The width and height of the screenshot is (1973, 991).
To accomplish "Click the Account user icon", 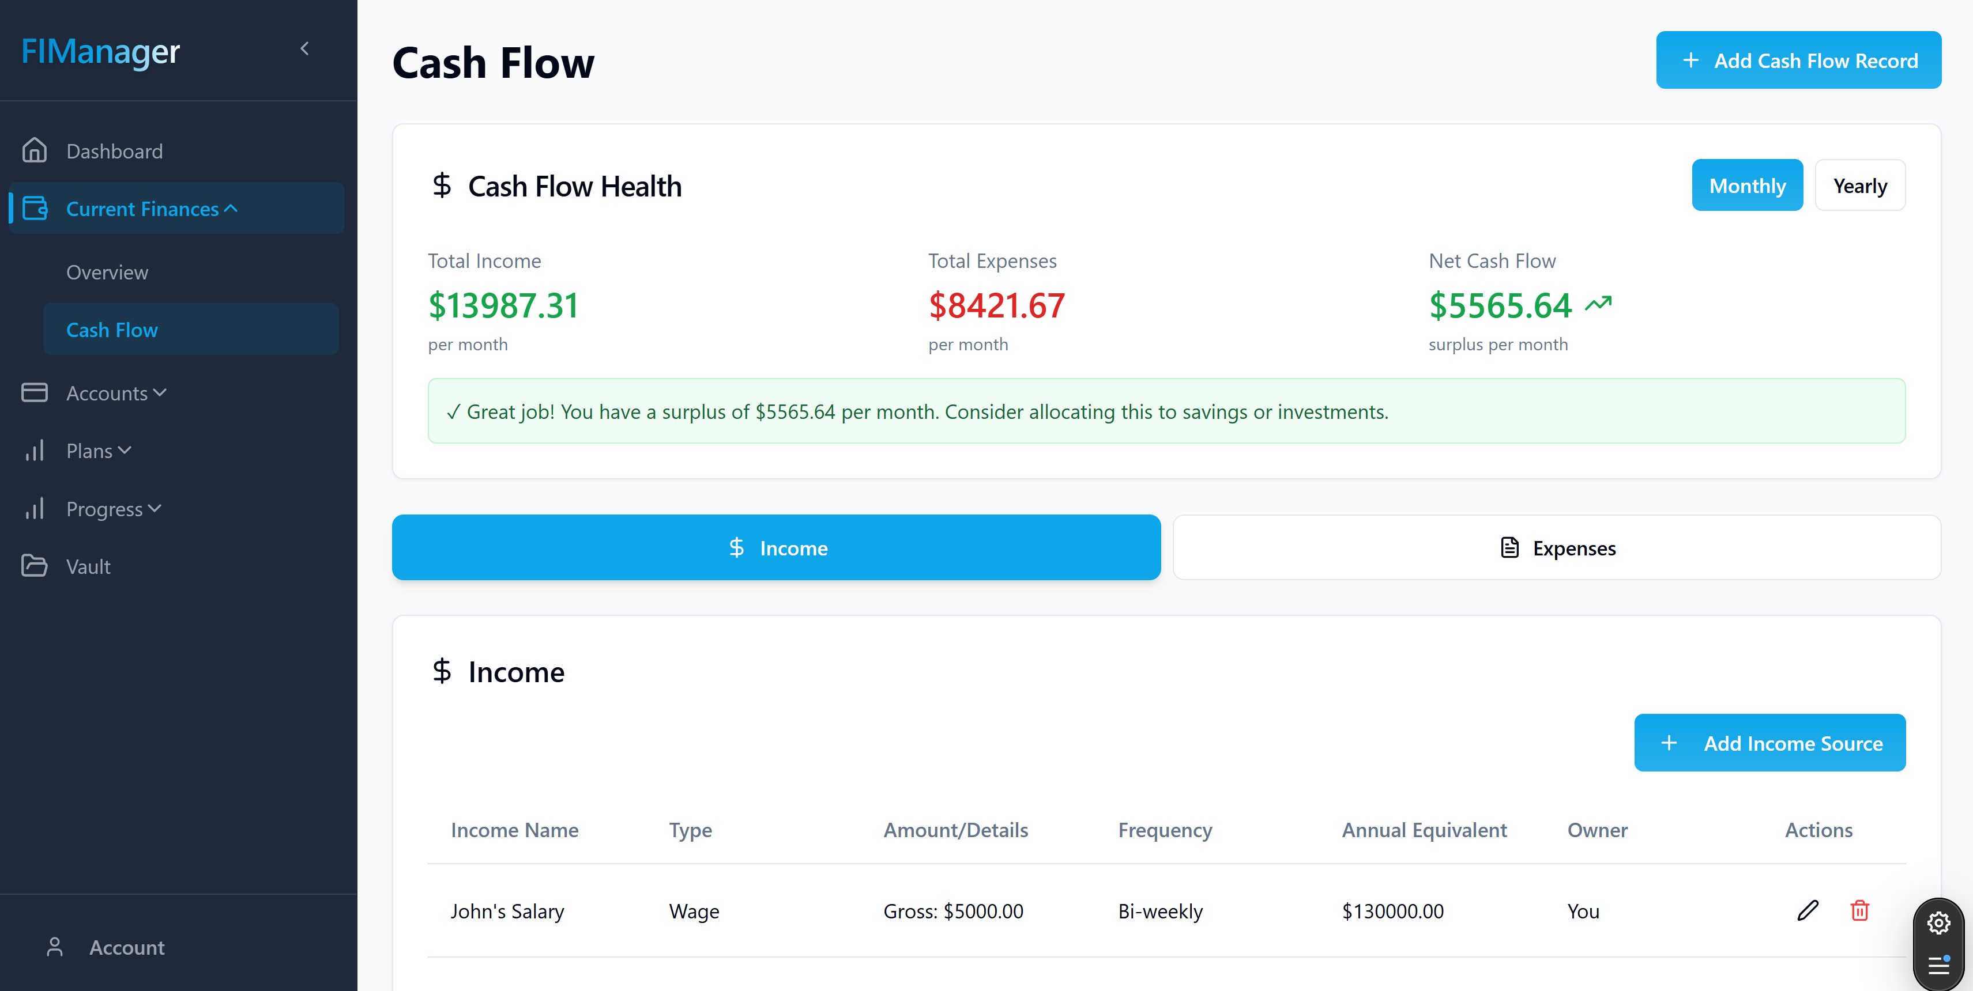I will click(54, 947).
